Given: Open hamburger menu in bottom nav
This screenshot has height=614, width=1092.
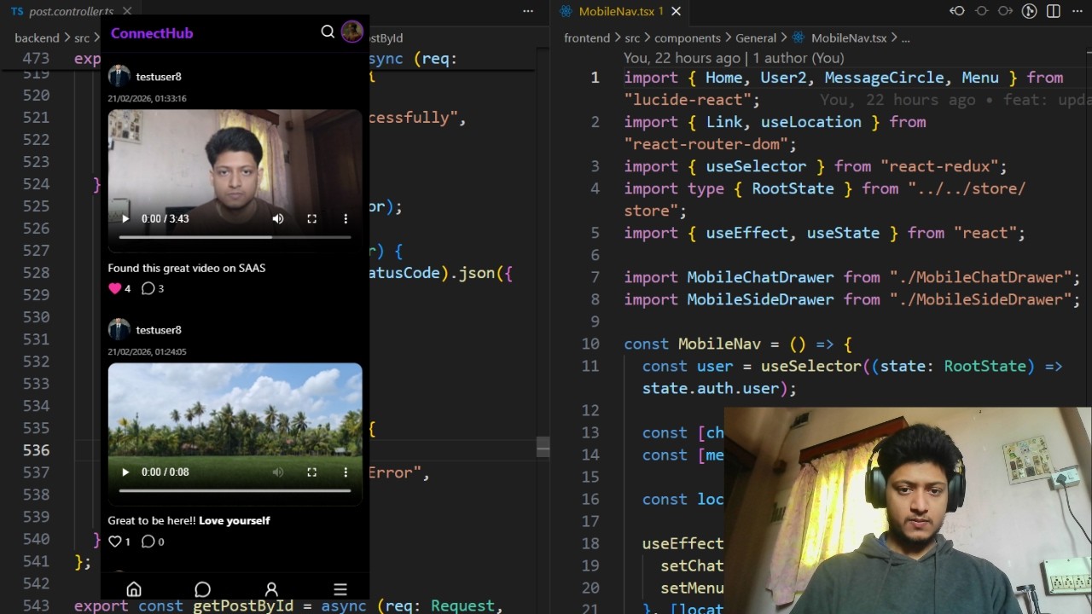Looking at the screenshot, I should point(340,589).
